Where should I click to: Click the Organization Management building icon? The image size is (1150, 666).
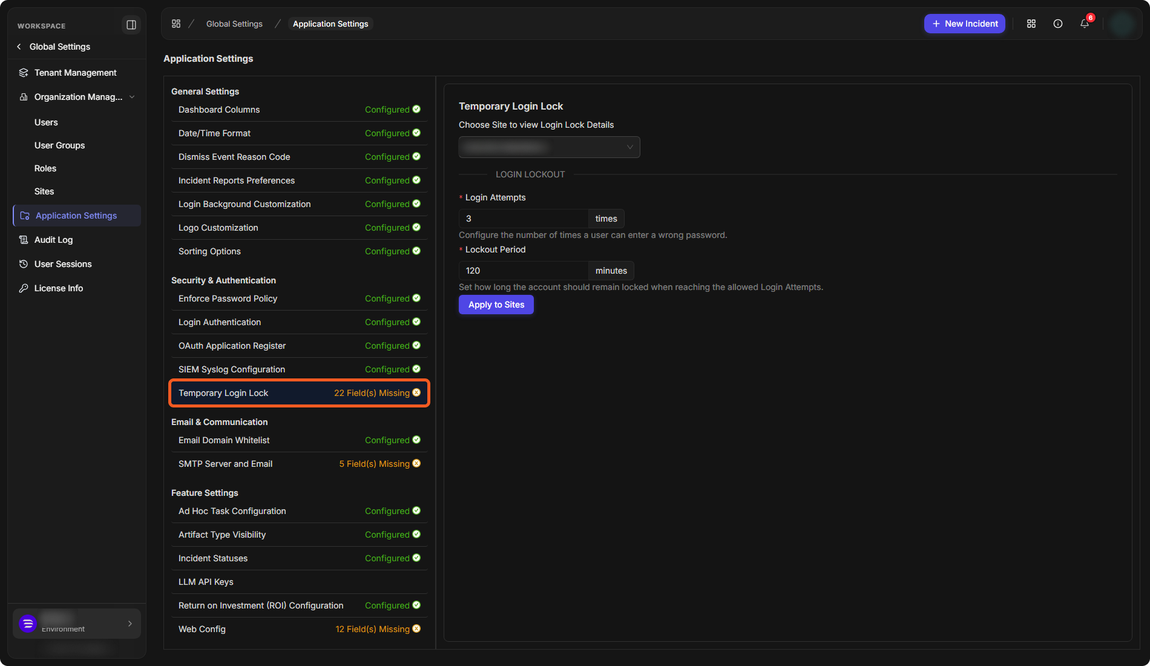coord(24,97)
